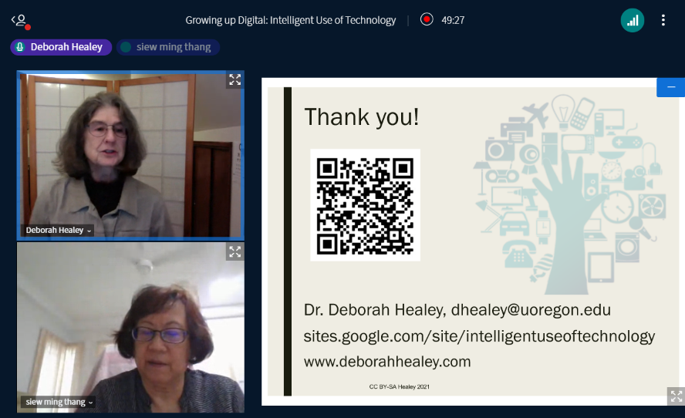685x418 pixels.
Task: Open the three-dot options menu
Action: pos(663,20)
